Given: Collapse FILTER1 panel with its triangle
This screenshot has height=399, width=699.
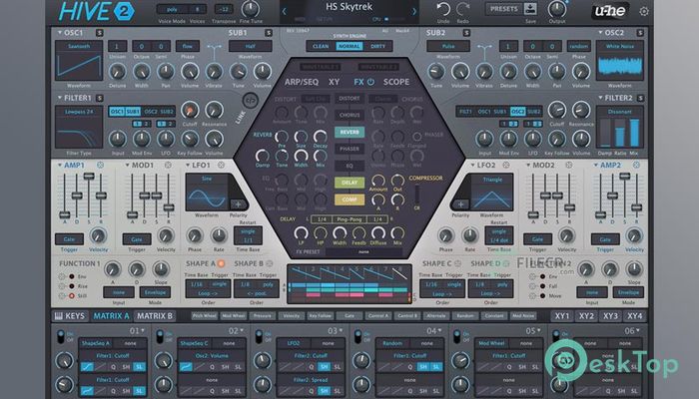Looking at the screenshot, I should tap(60, 98).
